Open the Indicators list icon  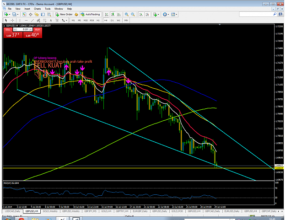(x=155, y=14)
